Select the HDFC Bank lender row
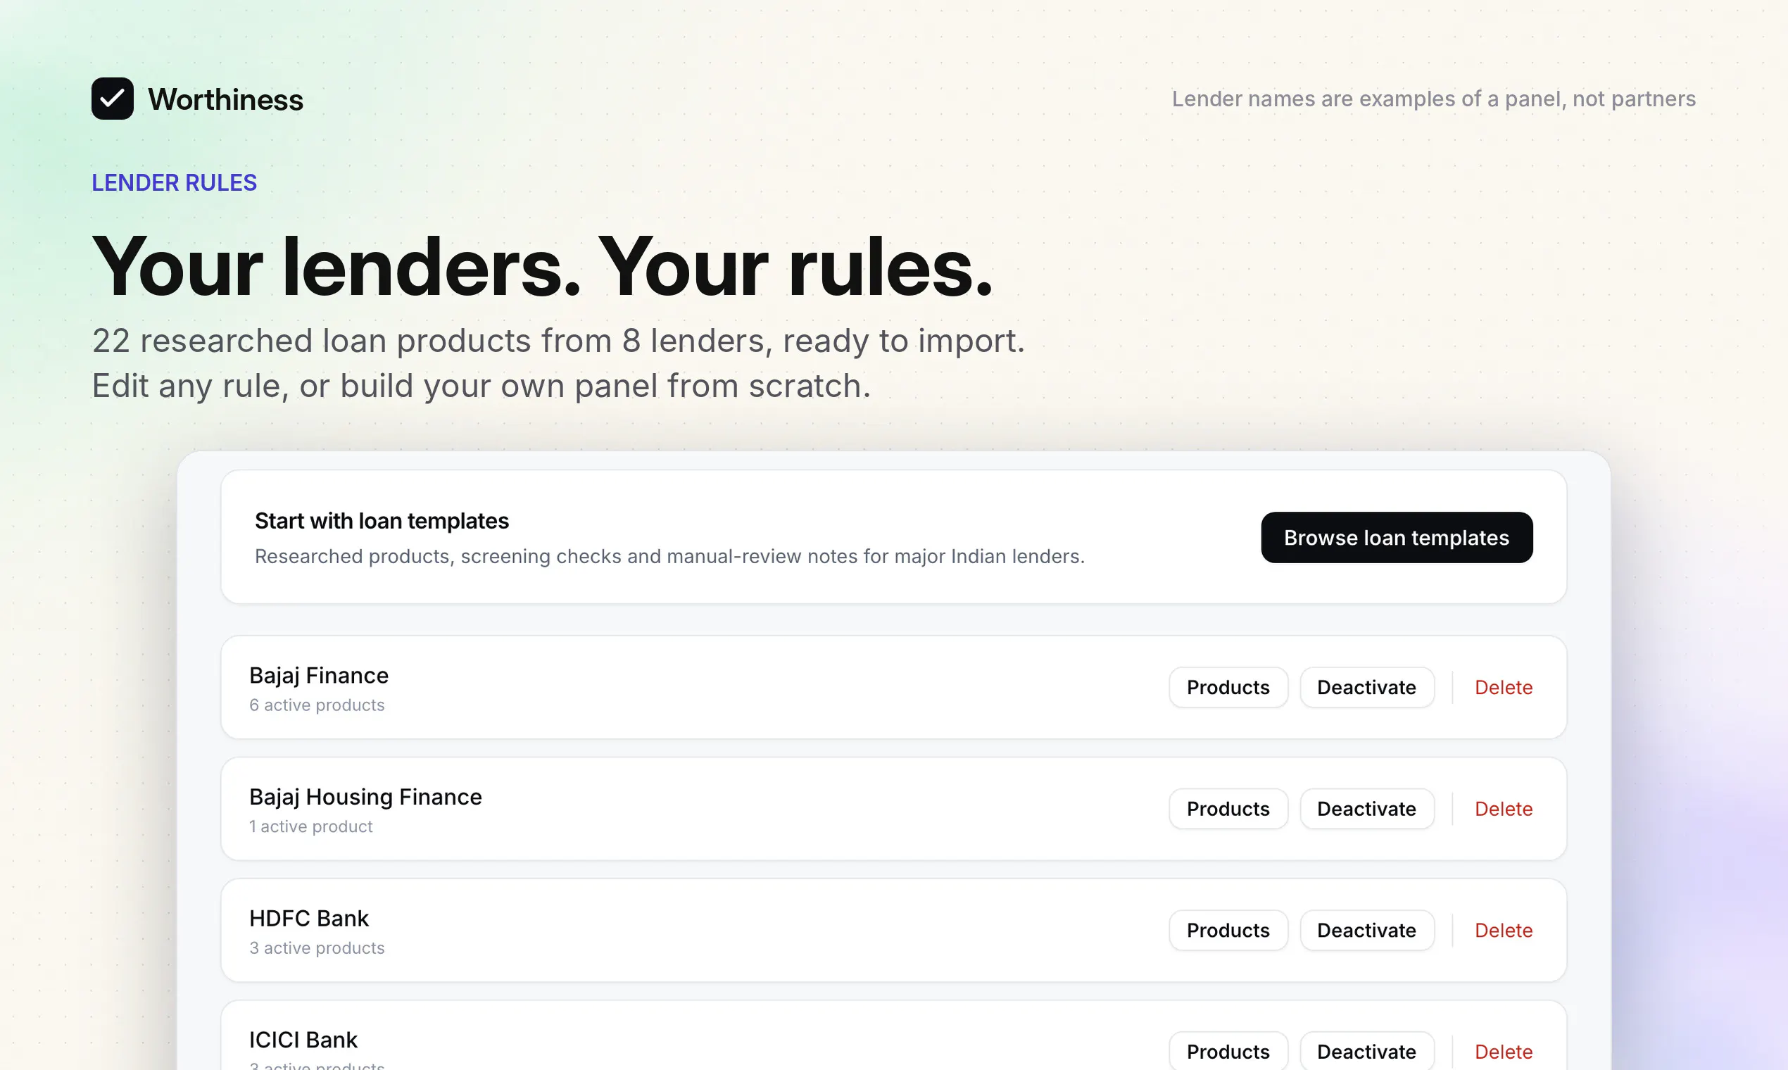This screenshot has height=1070, width=1788. coord(893,930)
